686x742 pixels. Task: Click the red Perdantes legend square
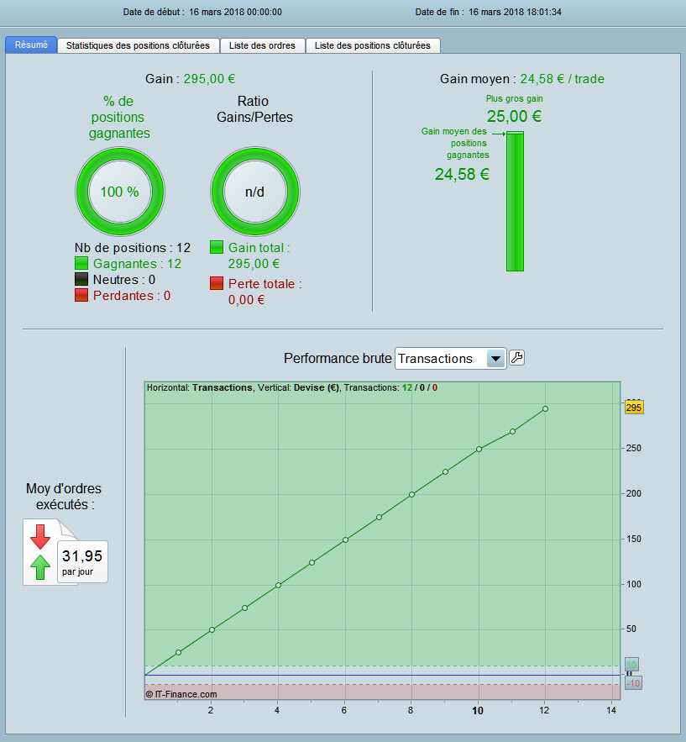pyautogui.click(x=81, y=295)
